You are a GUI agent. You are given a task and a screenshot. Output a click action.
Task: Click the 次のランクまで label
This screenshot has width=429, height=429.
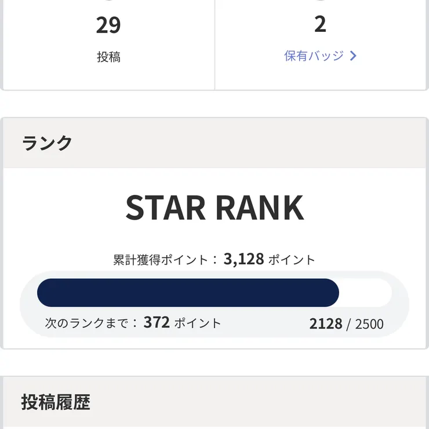92,323
